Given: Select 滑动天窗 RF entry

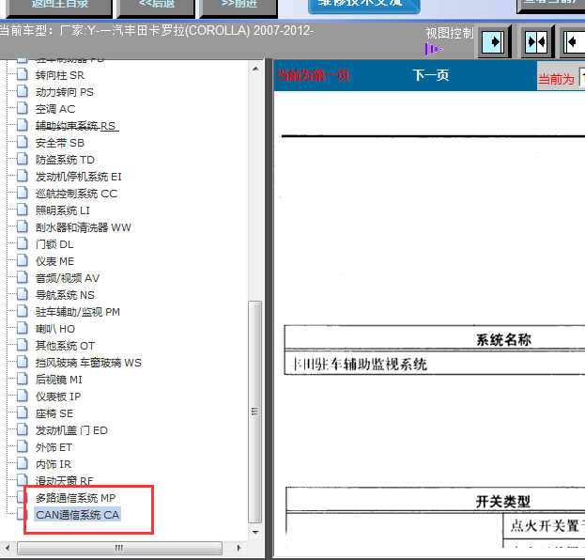Looking at the screenshot, I should [64, 481].
